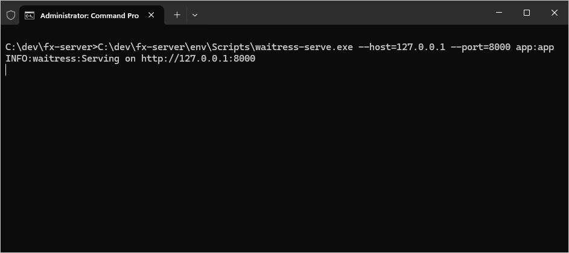The width and height of the screenshot is (569, 253).
Task: Maximize the terminal window
Action: (x=527, y=13)
